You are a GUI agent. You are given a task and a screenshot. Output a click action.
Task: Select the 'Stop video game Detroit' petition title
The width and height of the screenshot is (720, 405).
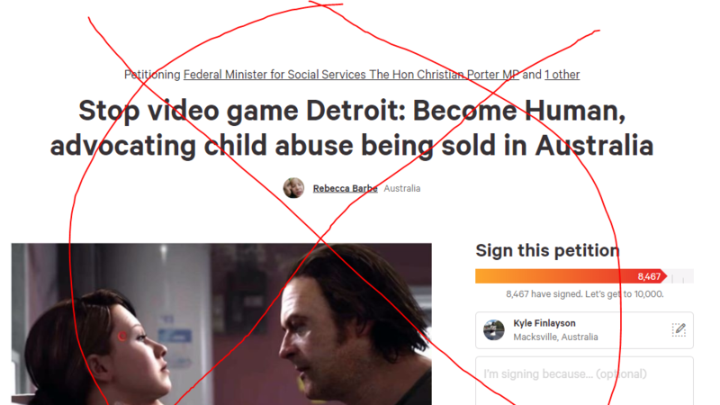coord(352,128)
